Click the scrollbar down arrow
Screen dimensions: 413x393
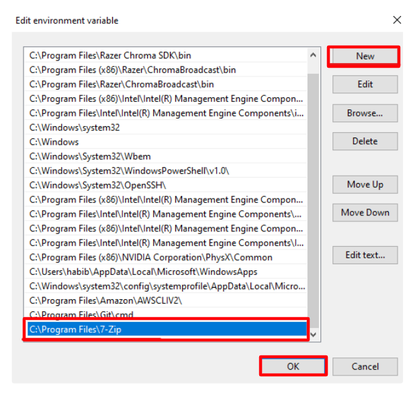[313, 333]
